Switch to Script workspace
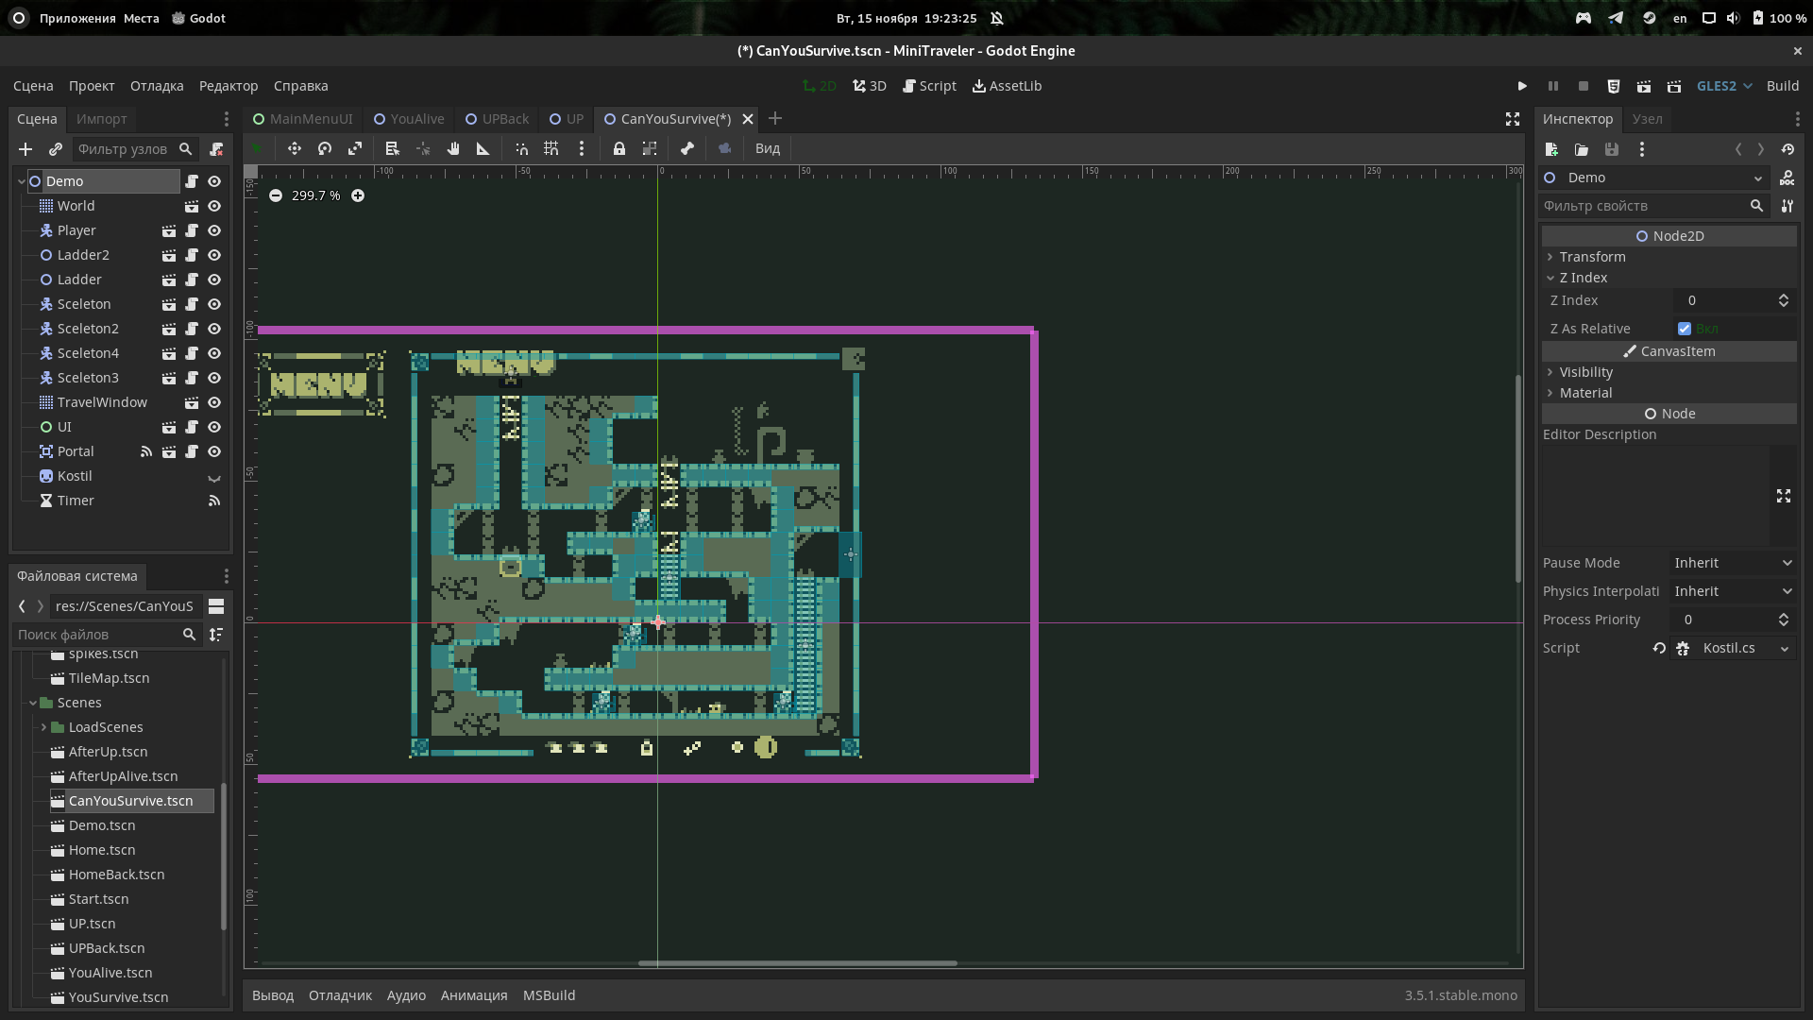1813x1020 pixels. (x=929, y=86)
